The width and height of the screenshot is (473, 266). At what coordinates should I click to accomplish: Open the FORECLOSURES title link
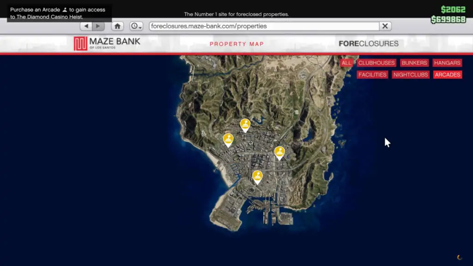point(368,43)
